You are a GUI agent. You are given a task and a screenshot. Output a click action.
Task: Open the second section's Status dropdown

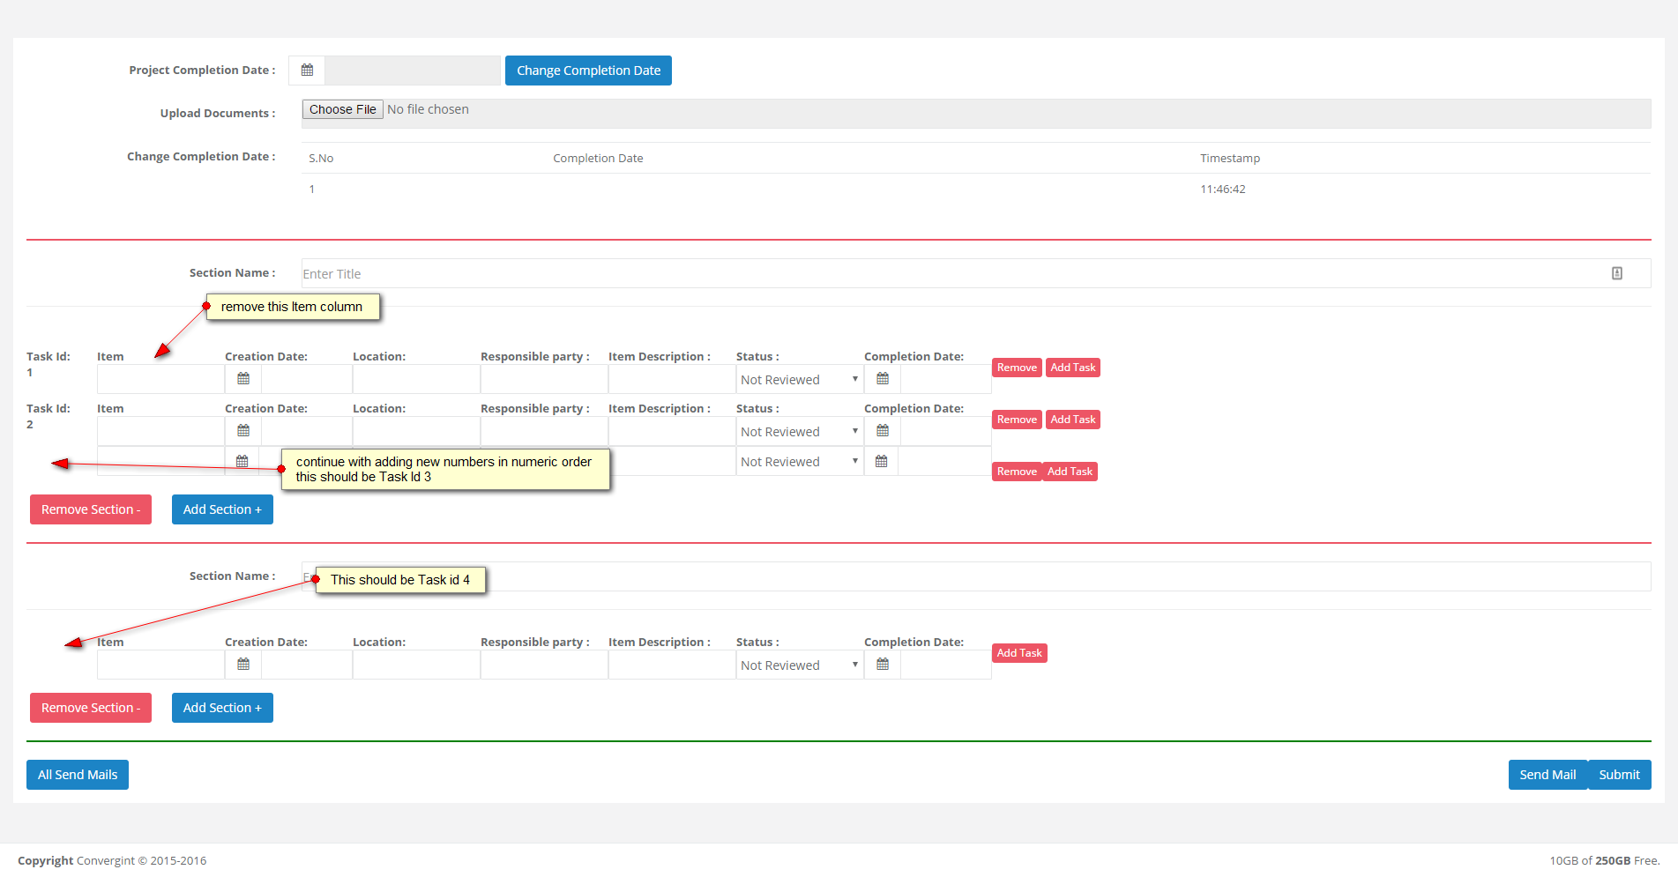tap(799, 665)
